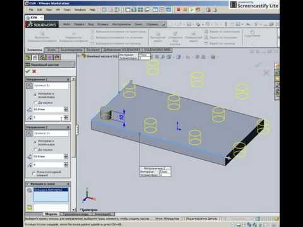Toggle the 'Функции и грани' section checkbox
303x227 pixels.
[x=28, y=184]
